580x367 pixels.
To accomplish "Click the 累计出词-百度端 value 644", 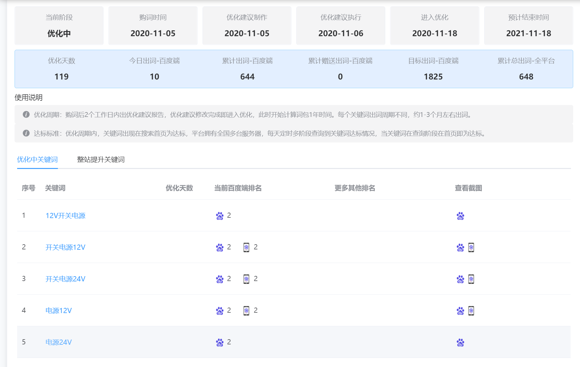I will click(x=247, y=77).
